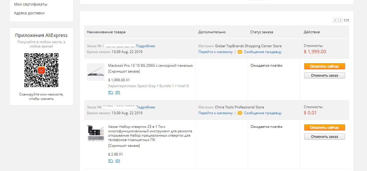
Task: Click Сканируйте или нажмите, чтобы скачать text
Action: click(41, 97)
